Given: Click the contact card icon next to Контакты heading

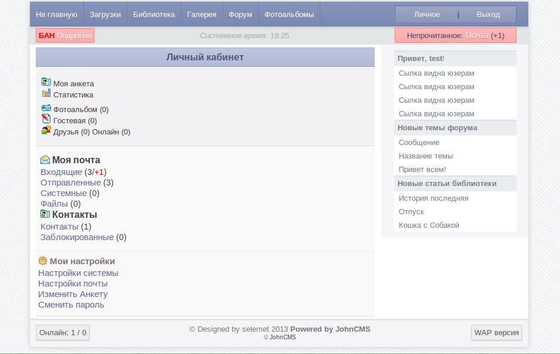Looking at the screenshot, I should tap(45, 214).
